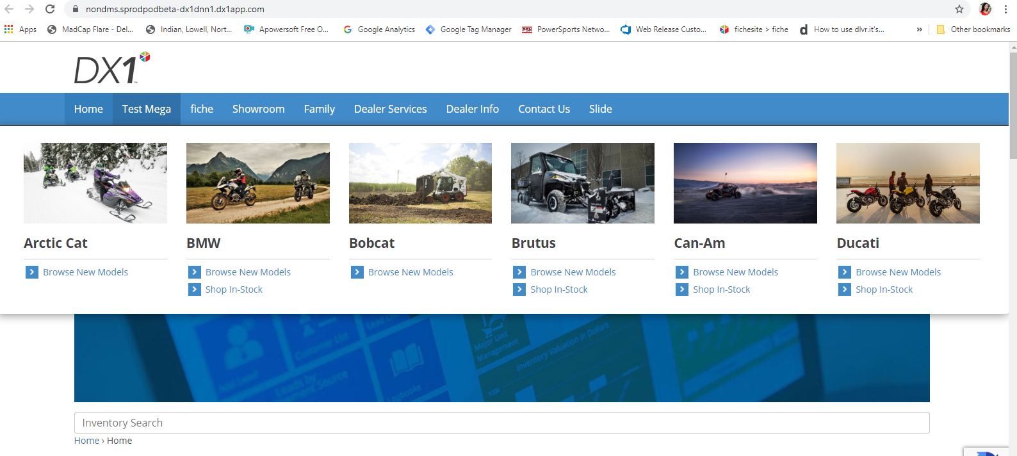Click the browser address bar URL
The image size is (1017, 456).
coord(175,9)
